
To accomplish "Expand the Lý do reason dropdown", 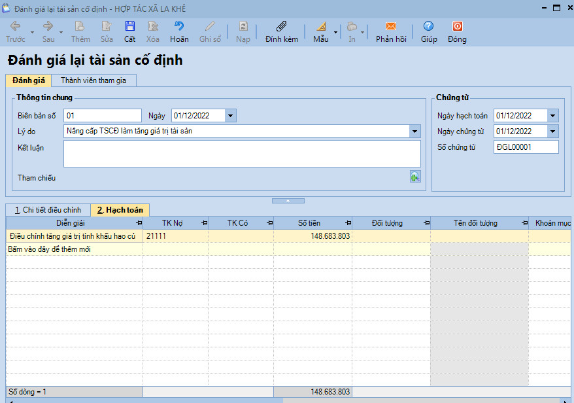I will pos(414,131).
